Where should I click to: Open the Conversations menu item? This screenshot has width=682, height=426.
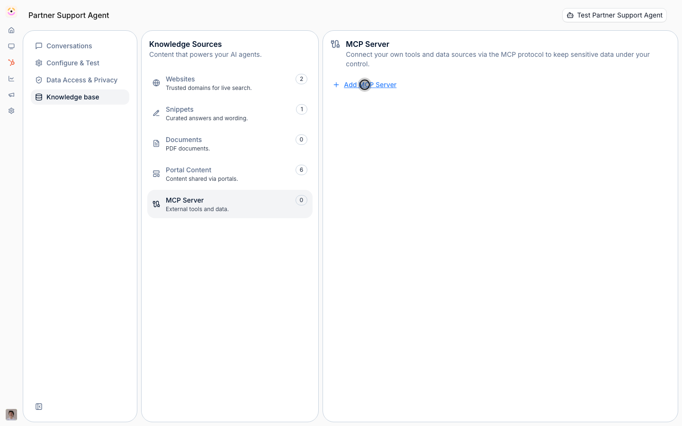point(80,46)
